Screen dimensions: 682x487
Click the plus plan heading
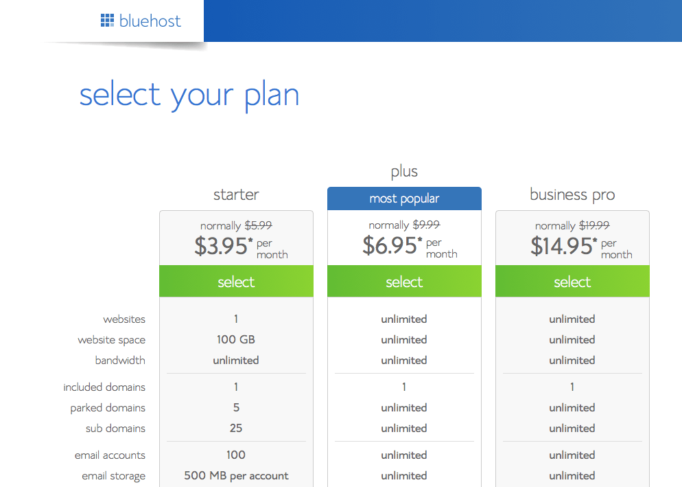coord(404,172)
